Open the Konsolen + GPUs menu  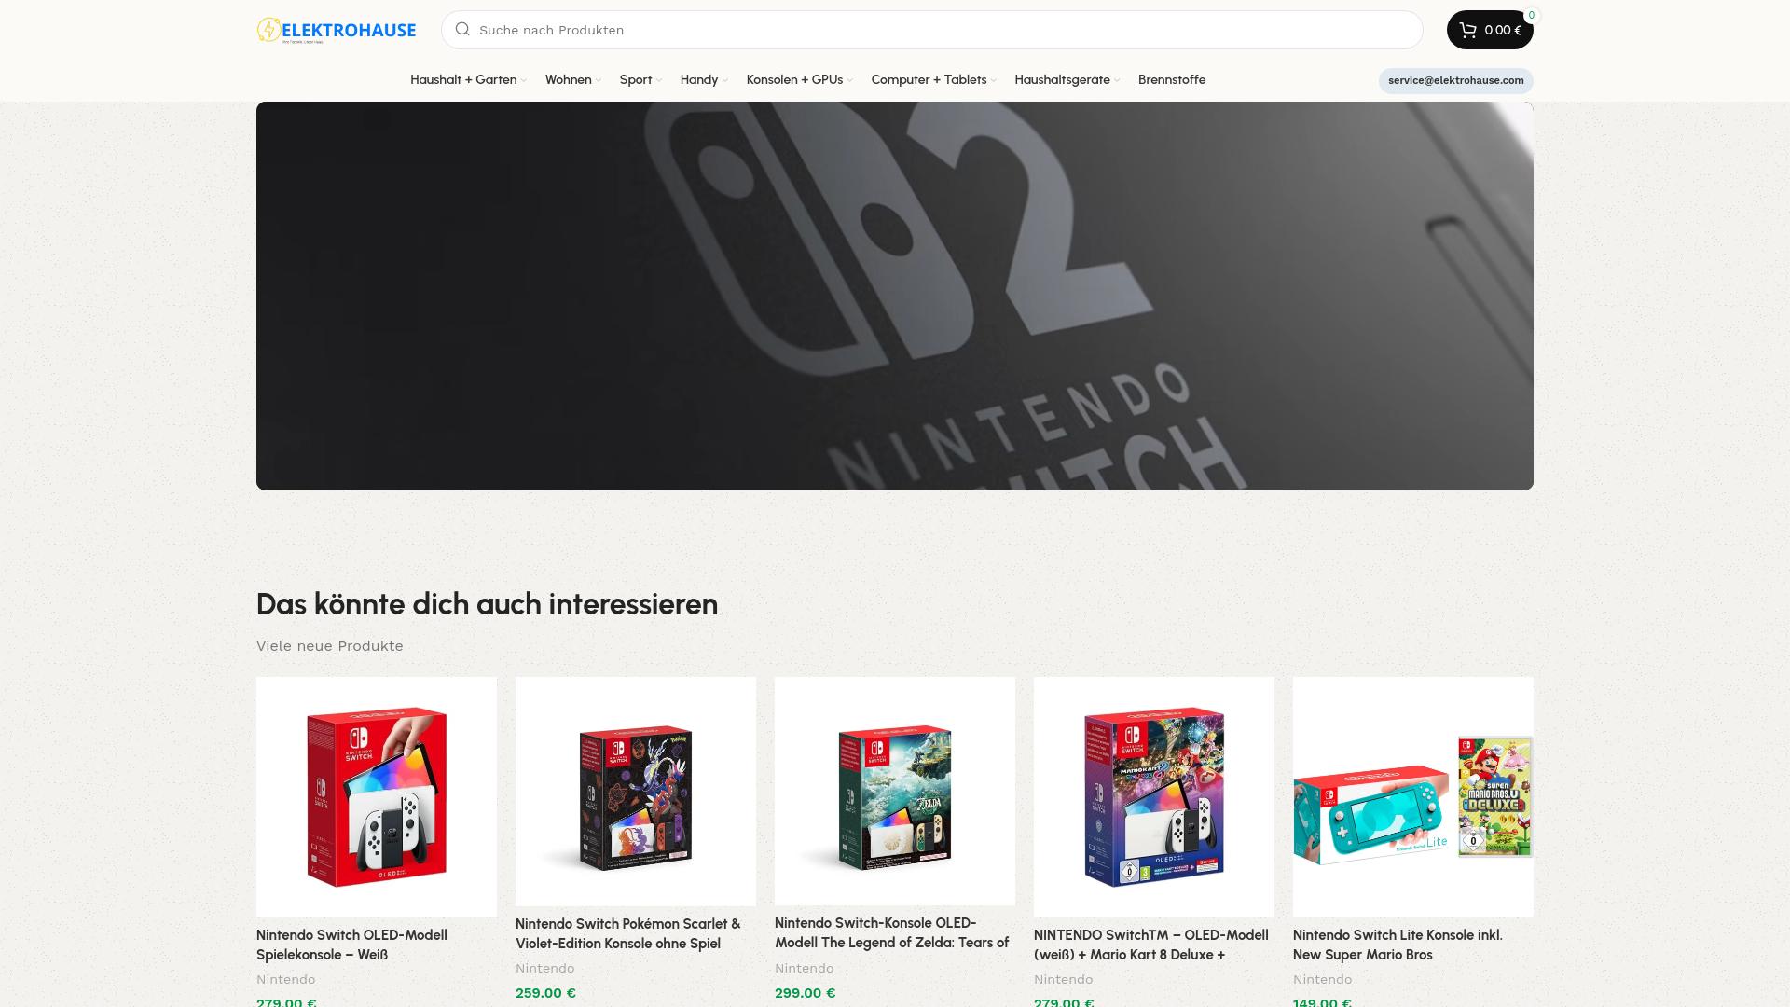[800, 80]
